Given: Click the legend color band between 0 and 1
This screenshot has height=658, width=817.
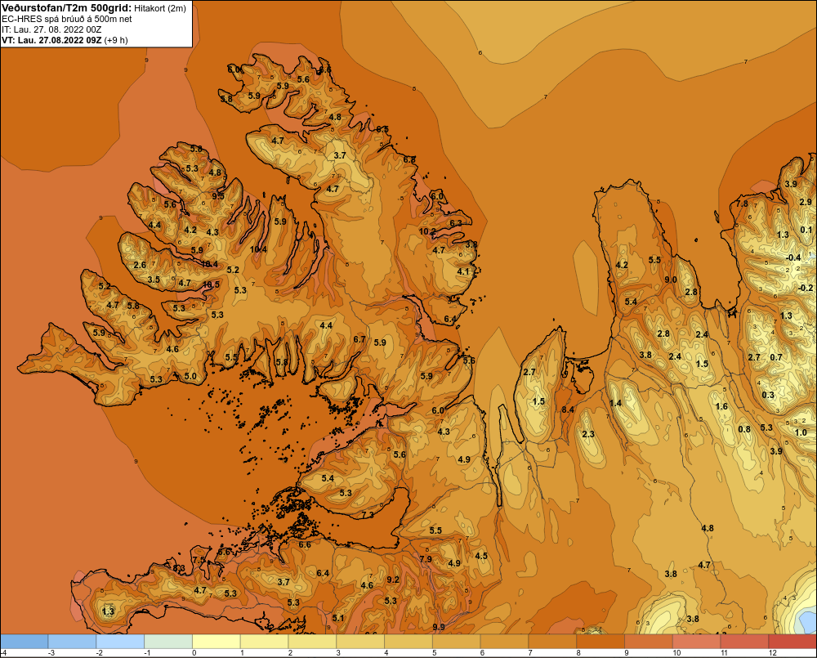Looking at the screenshot, I should (x=217, y=642).
